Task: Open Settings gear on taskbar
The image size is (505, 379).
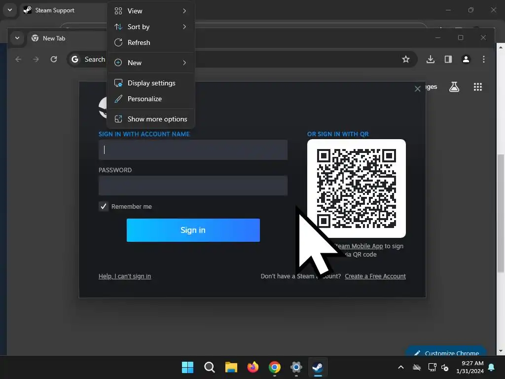Action: (x=296, y=367)
